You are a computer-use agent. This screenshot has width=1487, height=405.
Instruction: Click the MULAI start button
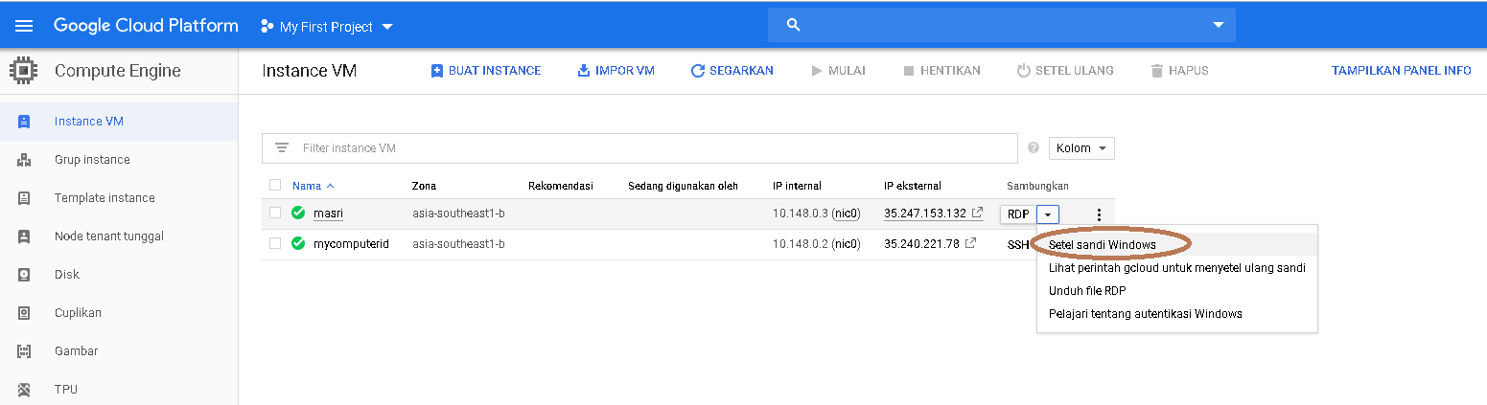coord(838,71)
